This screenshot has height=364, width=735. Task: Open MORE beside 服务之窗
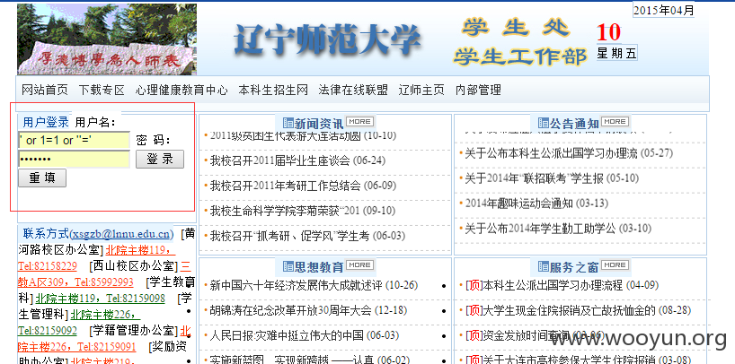pyautogui.click(x=615, y=264)
